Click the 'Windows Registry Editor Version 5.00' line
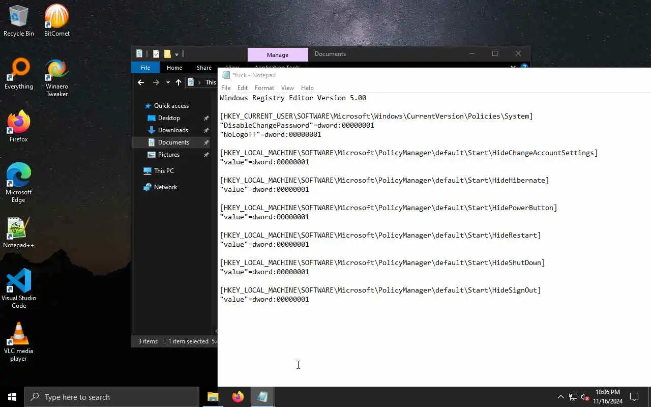651x407 pixels. pos(293,98)
